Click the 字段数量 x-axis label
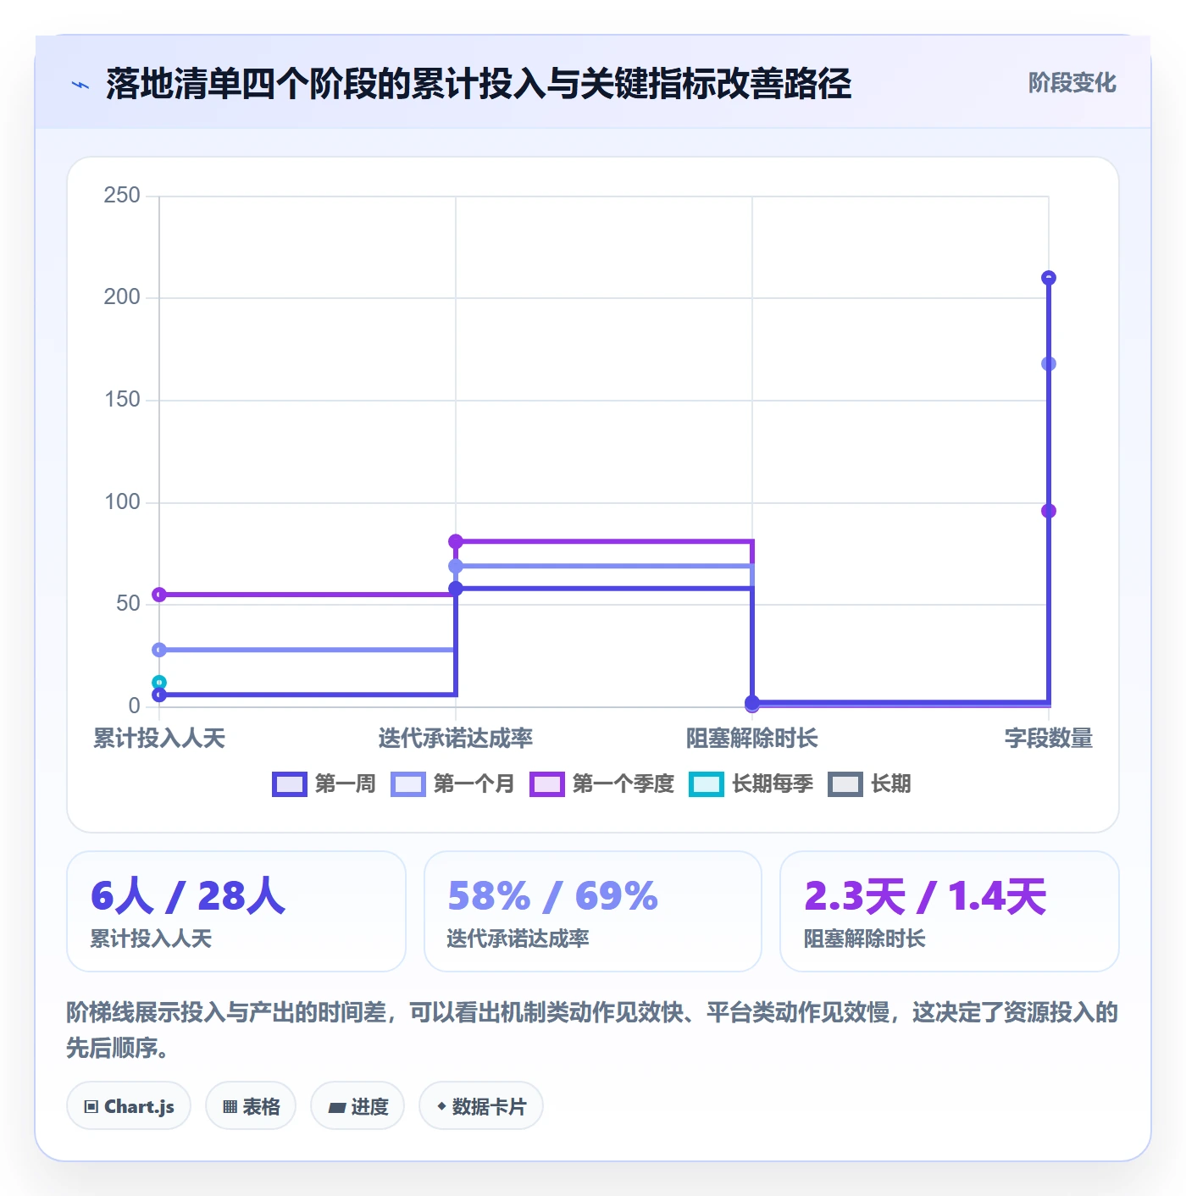1186x1196 pixels. click(x=1049, y=739)
